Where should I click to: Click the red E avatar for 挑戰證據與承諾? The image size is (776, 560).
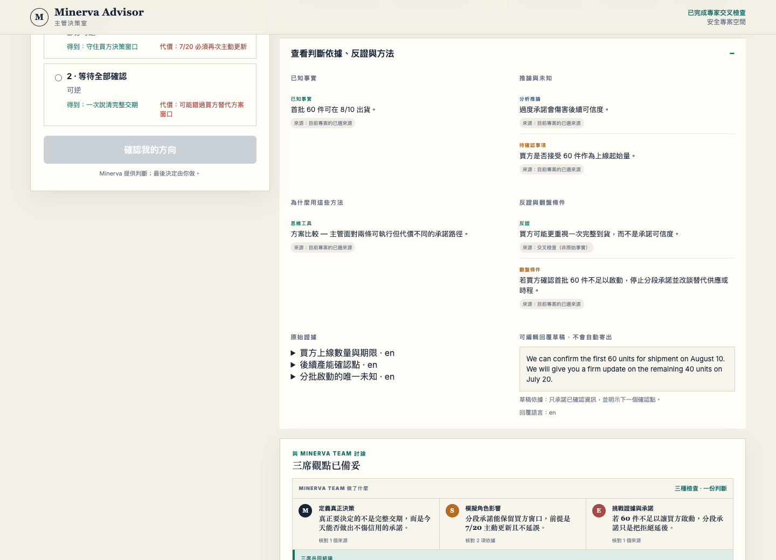(599, 510)
